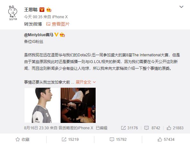Open post options chevron at top right
The height and width of the screenshot is (145, 190).
(x=181, y=7)
